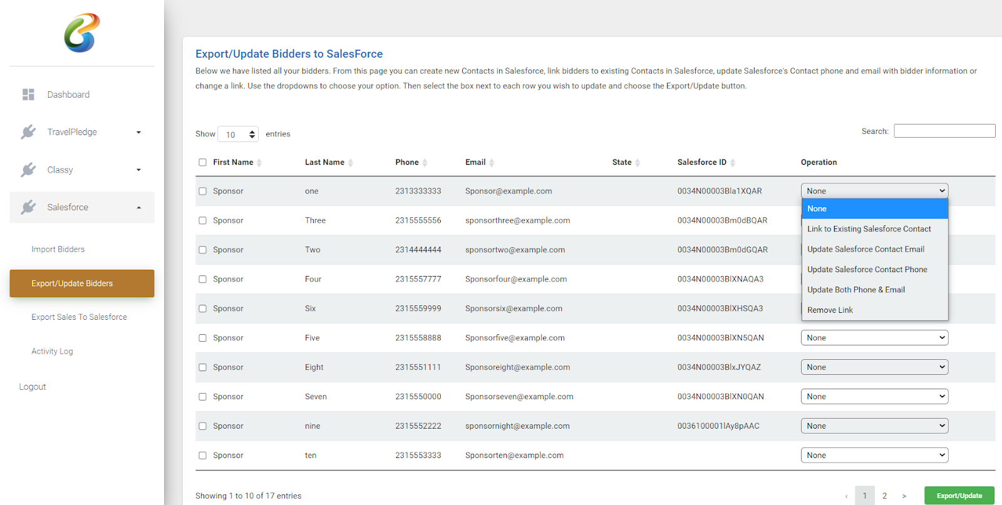Viewport: 1002px width, 505px height.
Task: Open Operation dropdown for Sponsor nine
Action: pyautogui.click(x=874, y=426)
